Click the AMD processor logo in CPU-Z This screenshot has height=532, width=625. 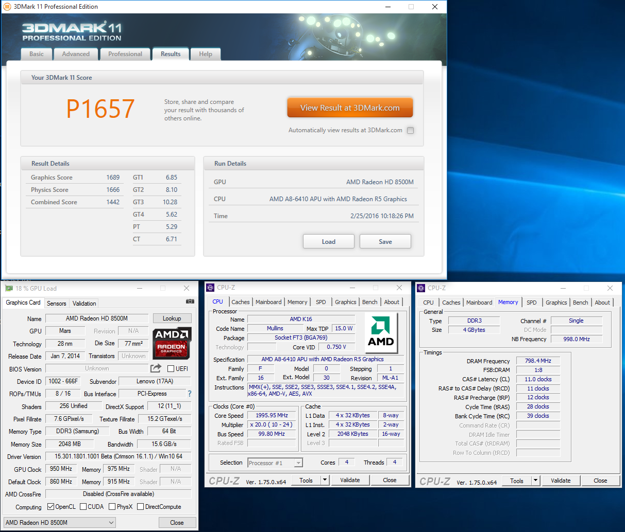click(x=381, y=333)
